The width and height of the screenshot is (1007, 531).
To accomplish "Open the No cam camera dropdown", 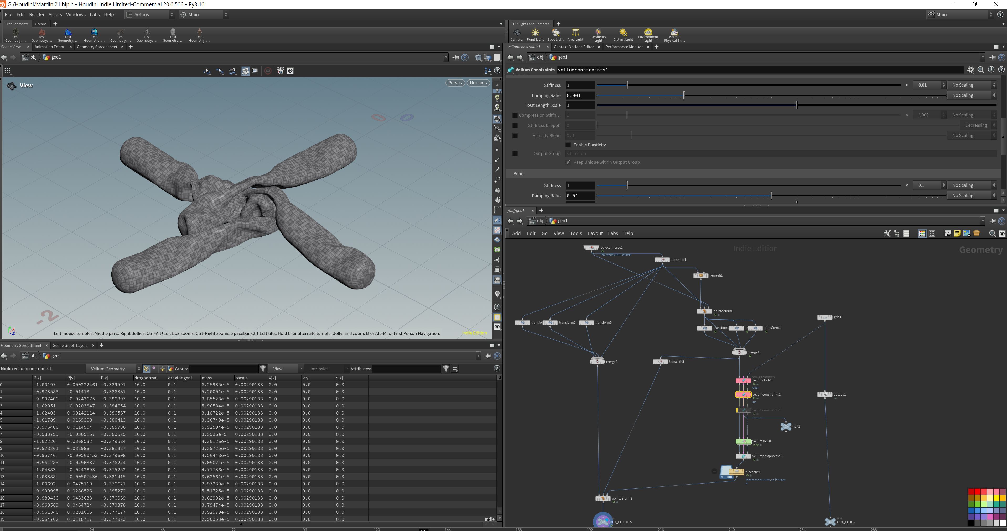I will pyautogui.click(x=478, y=83).
